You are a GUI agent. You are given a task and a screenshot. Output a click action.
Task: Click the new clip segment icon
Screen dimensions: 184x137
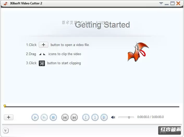click(104, 117)
